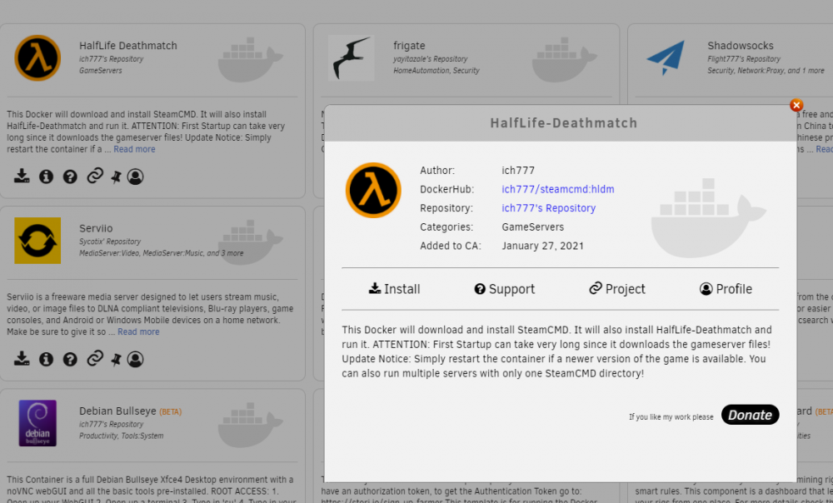Click the January 27, 2021 date
The height and width of the screenshot is (503, 833).
coord(542,246)
